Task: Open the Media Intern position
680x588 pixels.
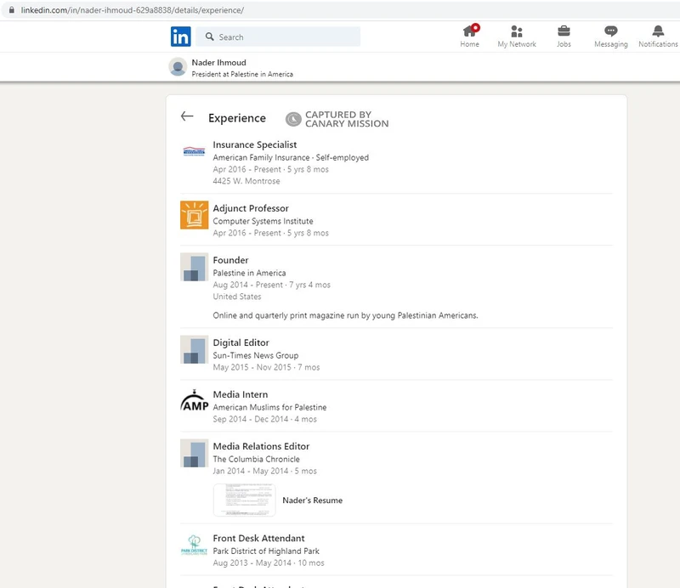Action: [x=241, y=394]
